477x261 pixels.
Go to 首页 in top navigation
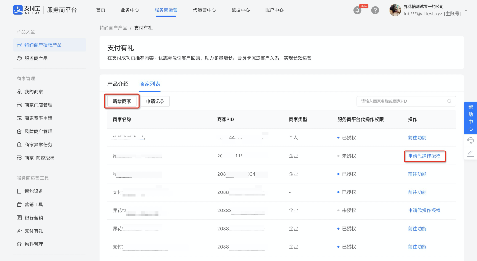[101, 10]
